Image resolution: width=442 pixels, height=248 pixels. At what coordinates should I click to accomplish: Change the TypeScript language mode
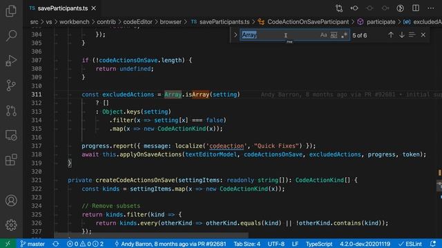319,244
